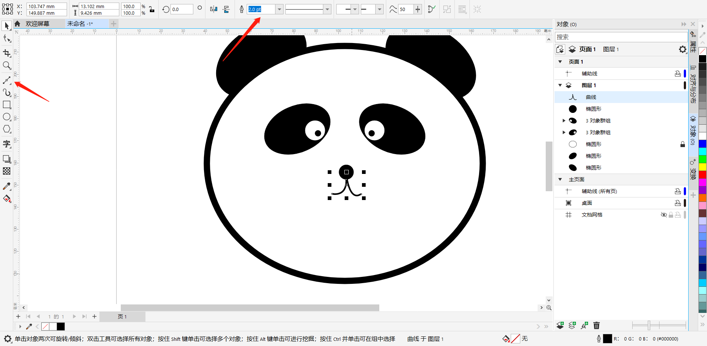
Task: Select the Text tool
Action: [x=6, y=144]
